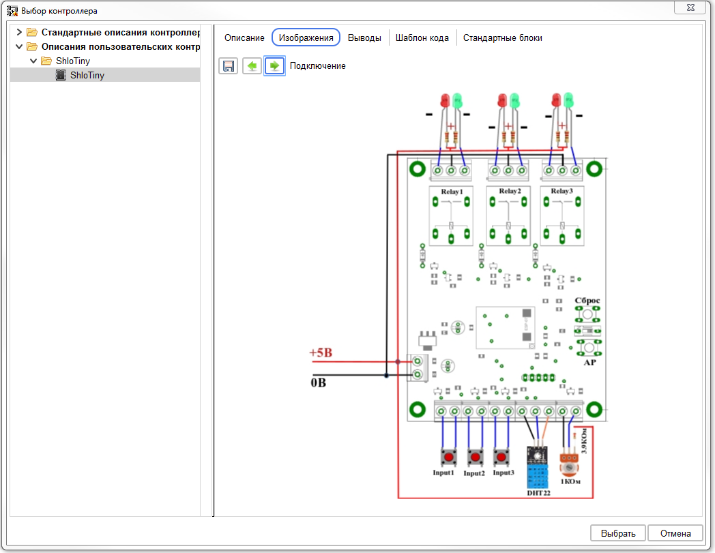Switch to the Изображения tab
Viewport: 715px width, 553px height.
pyautogui.click(x=306, y=38)
